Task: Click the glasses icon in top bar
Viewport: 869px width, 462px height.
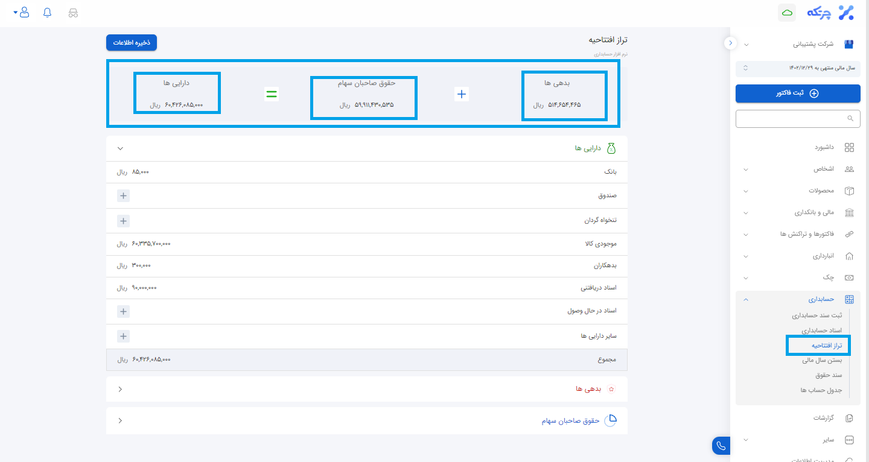Action: 73,13
